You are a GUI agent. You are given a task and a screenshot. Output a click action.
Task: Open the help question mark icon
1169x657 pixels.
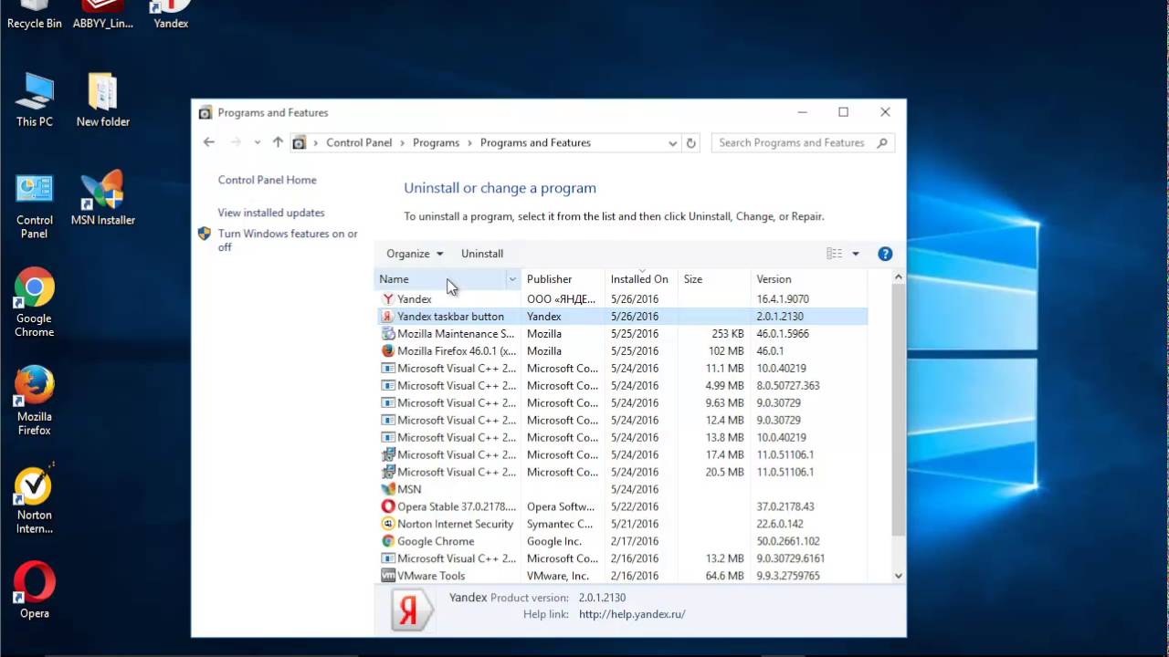click(x=885, y=254)
